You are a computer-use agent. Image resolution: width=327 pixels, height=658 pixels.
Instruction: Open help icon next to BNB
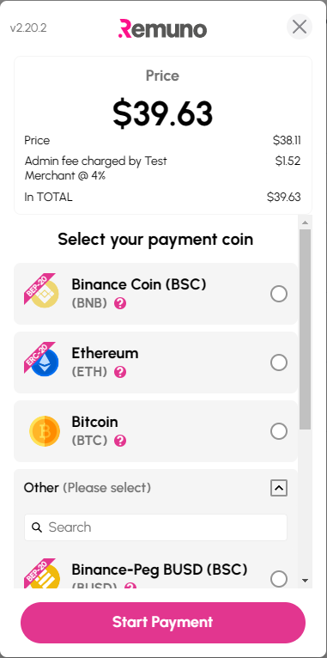pos(120,303)
